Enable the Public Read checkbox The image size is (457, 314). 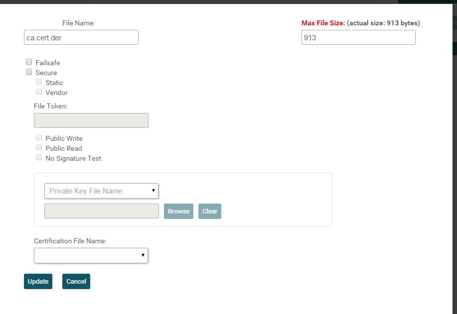click(x=39, y=147)
